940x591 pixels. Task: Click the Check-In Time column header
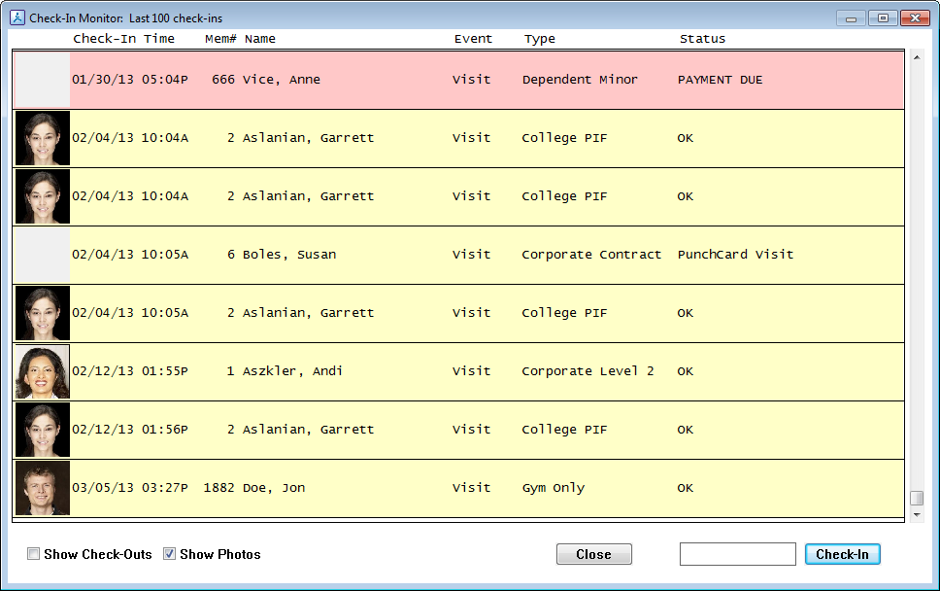click(x=123, y=39)
